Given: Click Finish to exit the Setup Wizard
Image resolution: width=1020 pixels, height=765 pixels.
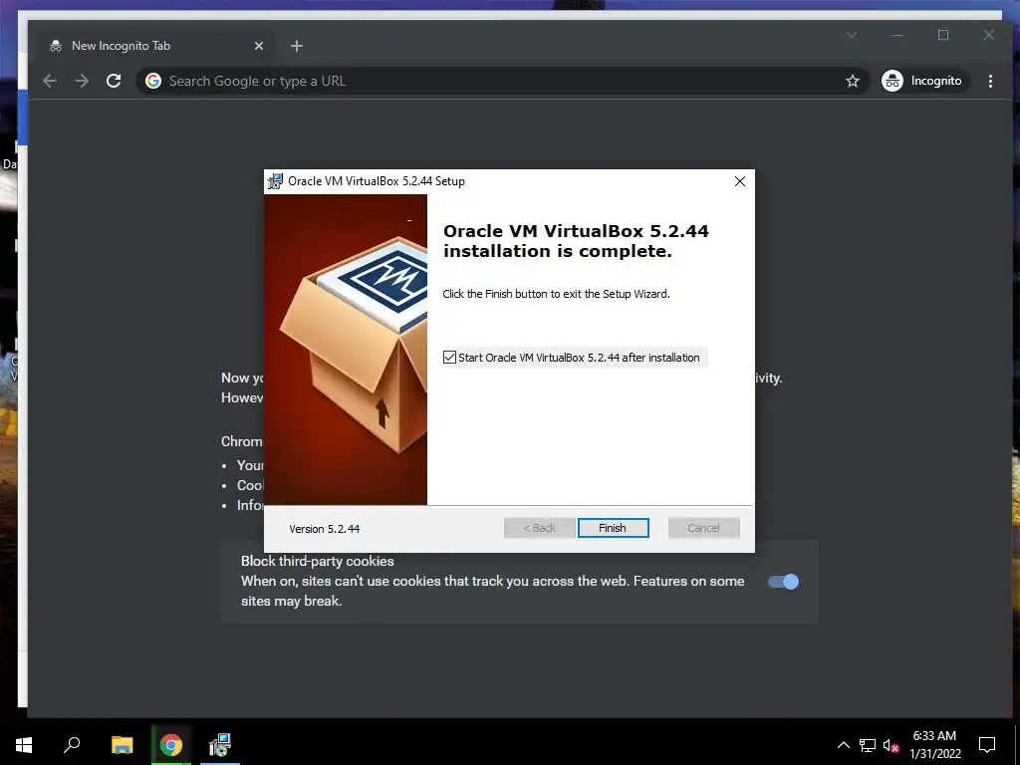Looking at the screenshot, I should coord(613,528).
